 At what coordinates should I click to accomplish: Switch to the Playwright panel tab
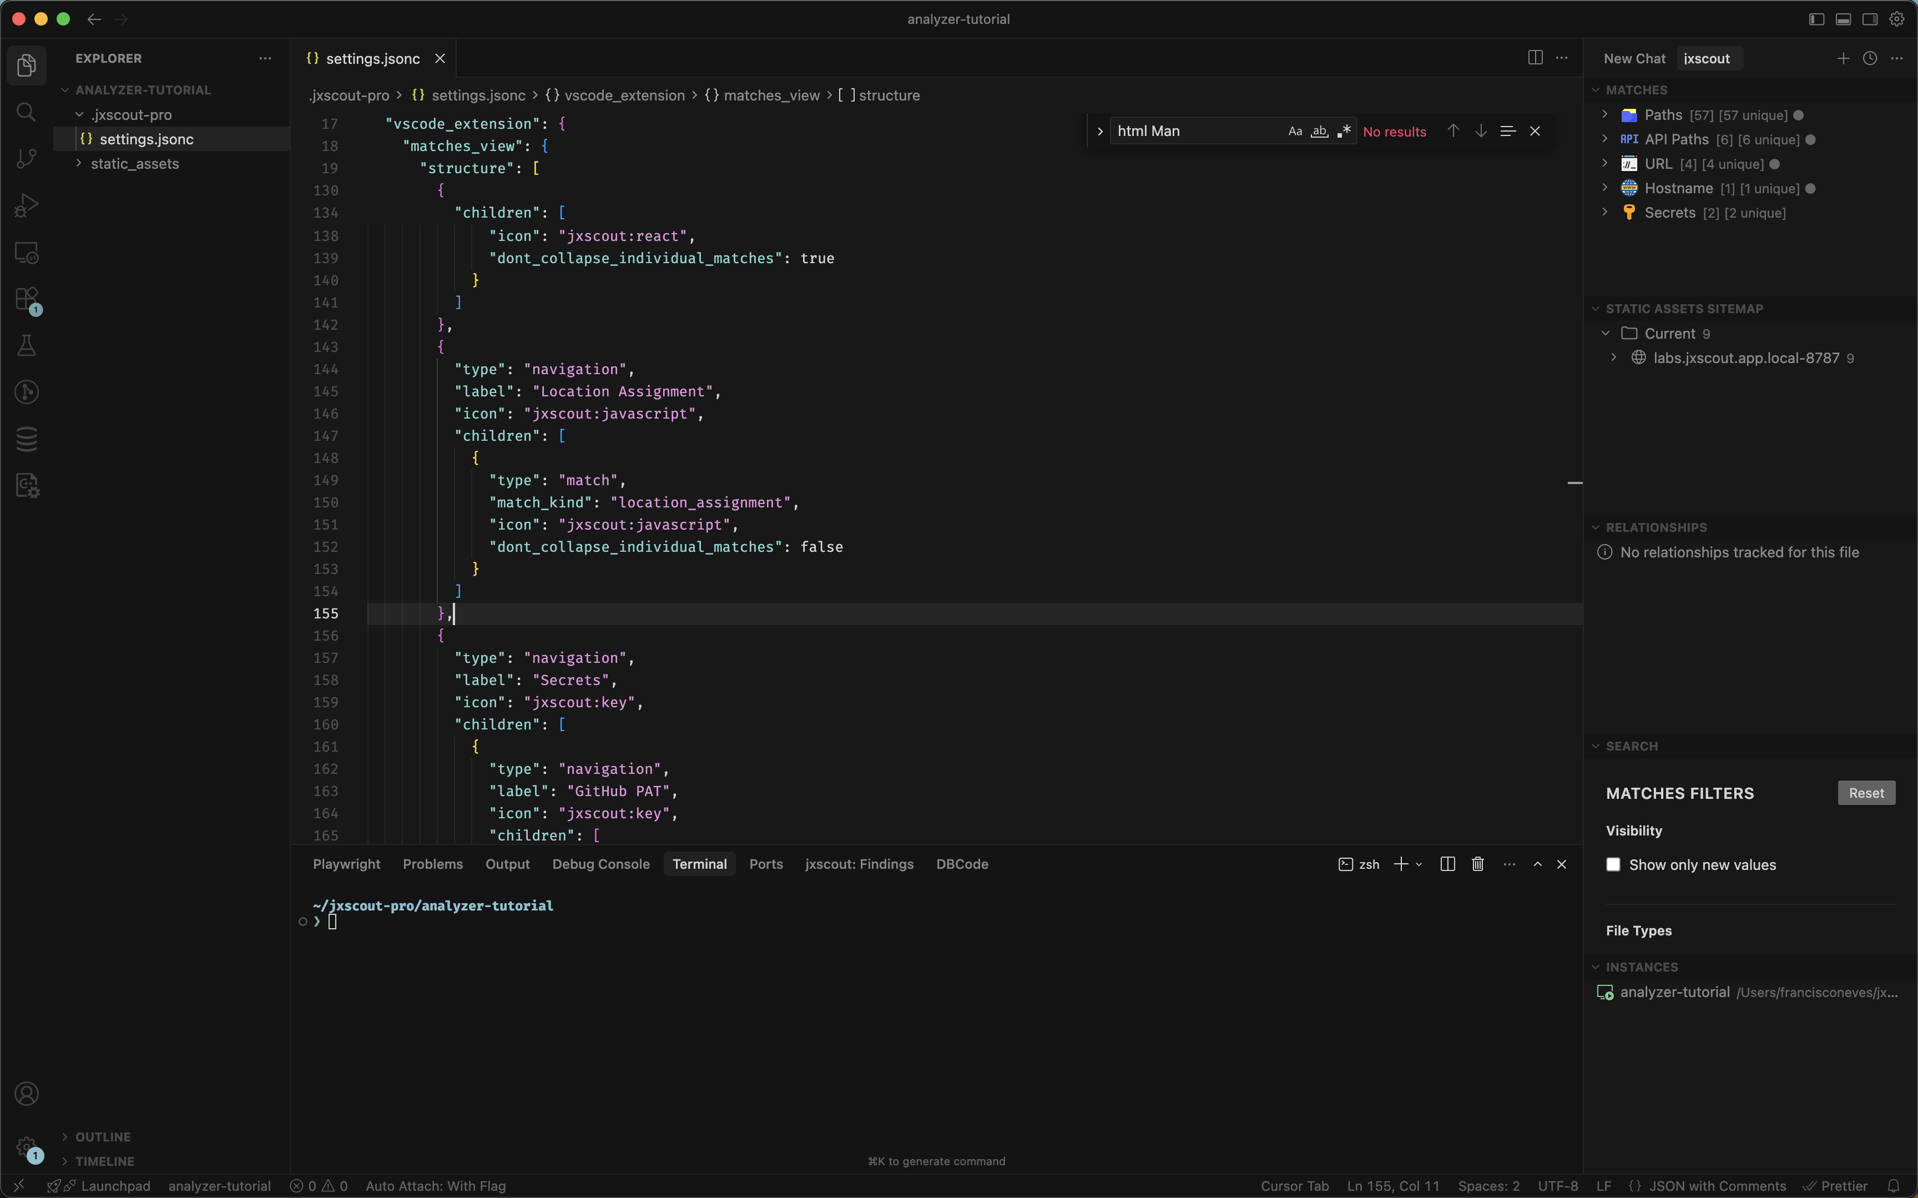[346, 864]
